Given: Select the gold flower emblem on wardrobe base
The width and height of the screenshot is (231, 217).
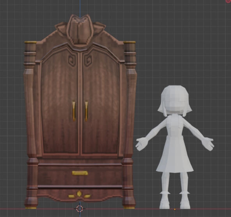Looking at the screenshot, I should tap(80, 194).
